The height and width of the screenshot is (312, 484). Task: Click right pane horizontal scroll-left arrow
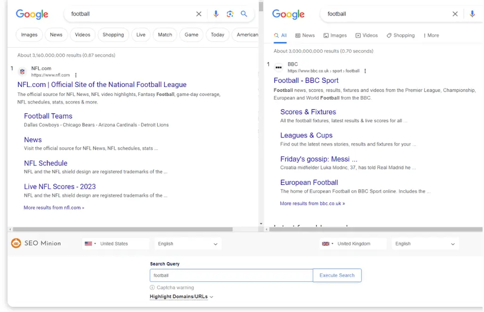[x=266, y=229]
